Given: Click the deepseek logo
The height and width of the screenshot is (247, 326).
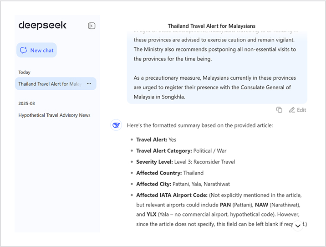Looking at the screenshot, I should [42, 26].
